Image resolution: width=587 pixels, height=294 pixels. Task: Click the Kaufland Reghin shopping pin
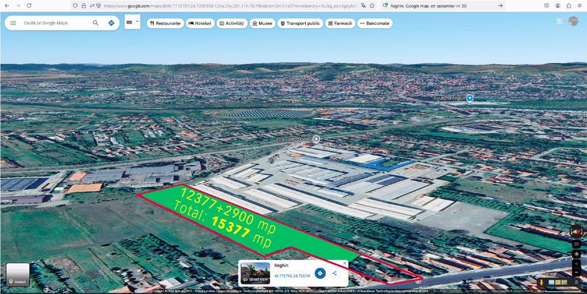pyautogui.click(x=470, y=98)
